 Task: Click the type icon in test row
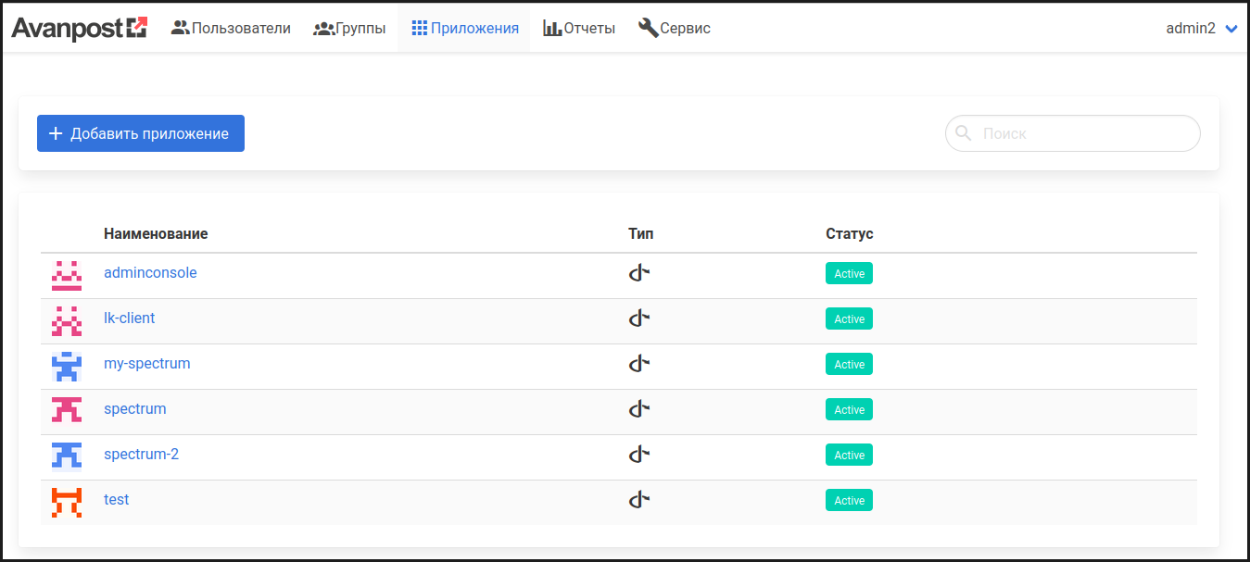coord(638,500)
